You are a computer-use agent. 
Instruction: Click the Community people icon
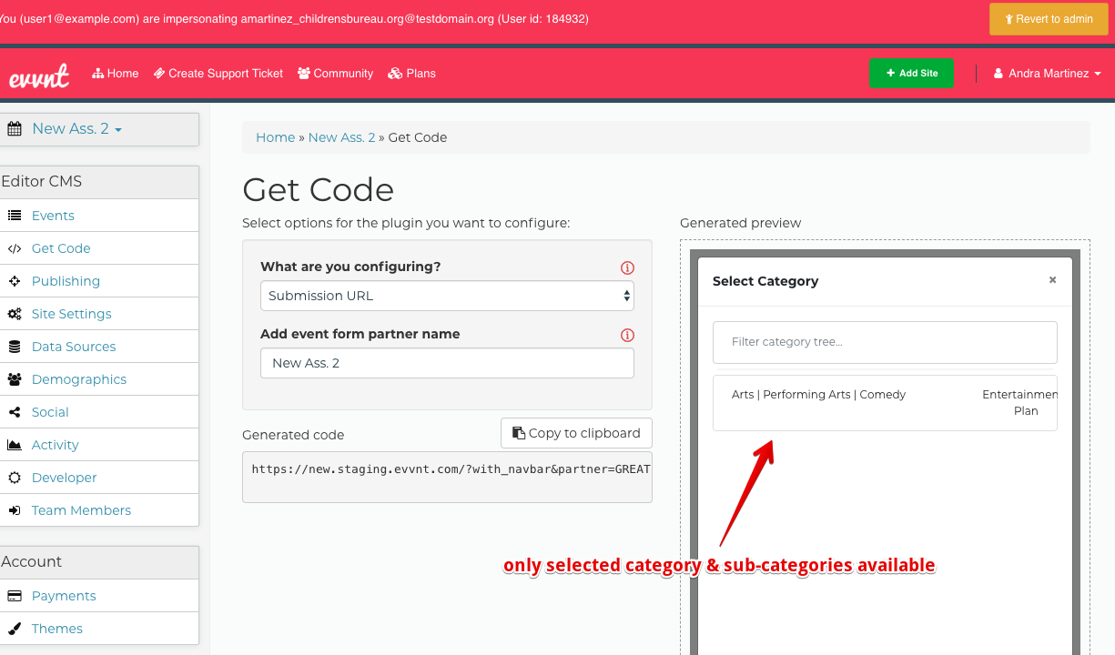[304, 74]
